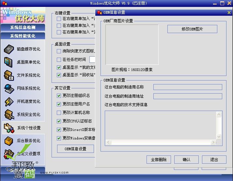Click 图片规格：160X120像素 text
233x181 pixels.
point(132,70)
